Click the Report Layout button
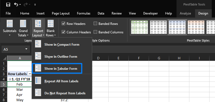 [38, 28]
